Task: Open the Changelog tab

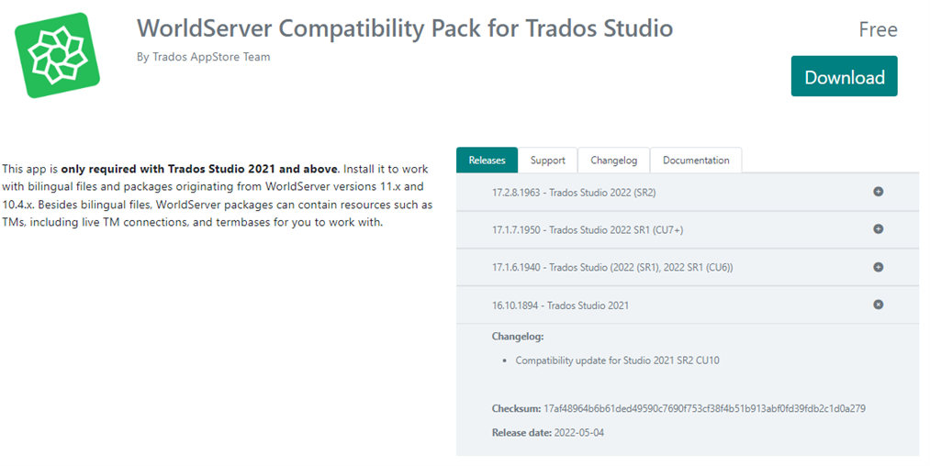Action: pyautogui.click(x=614, y=161)
